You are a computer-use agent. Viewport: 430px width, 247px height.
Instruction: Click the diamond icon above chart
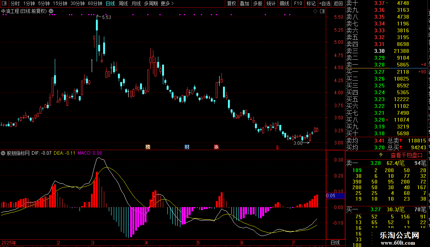[315, 11]
